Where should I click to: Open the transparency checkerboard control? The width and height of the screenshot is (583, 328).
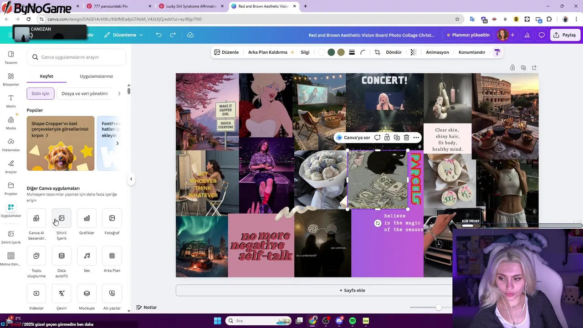click(x=414, y=52)
